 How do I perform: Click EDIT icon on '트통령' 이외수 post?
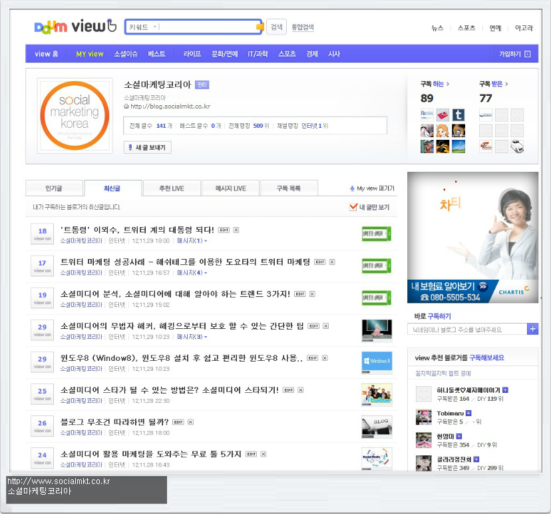224,230
